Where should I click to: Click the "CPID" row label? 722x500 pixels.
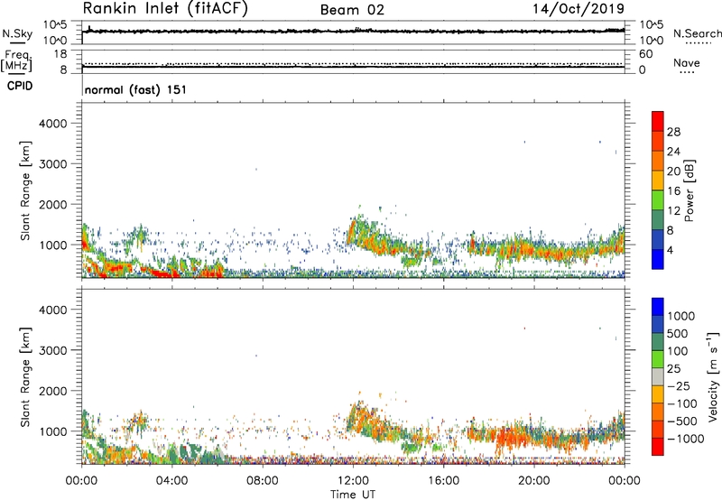(20, 86)
